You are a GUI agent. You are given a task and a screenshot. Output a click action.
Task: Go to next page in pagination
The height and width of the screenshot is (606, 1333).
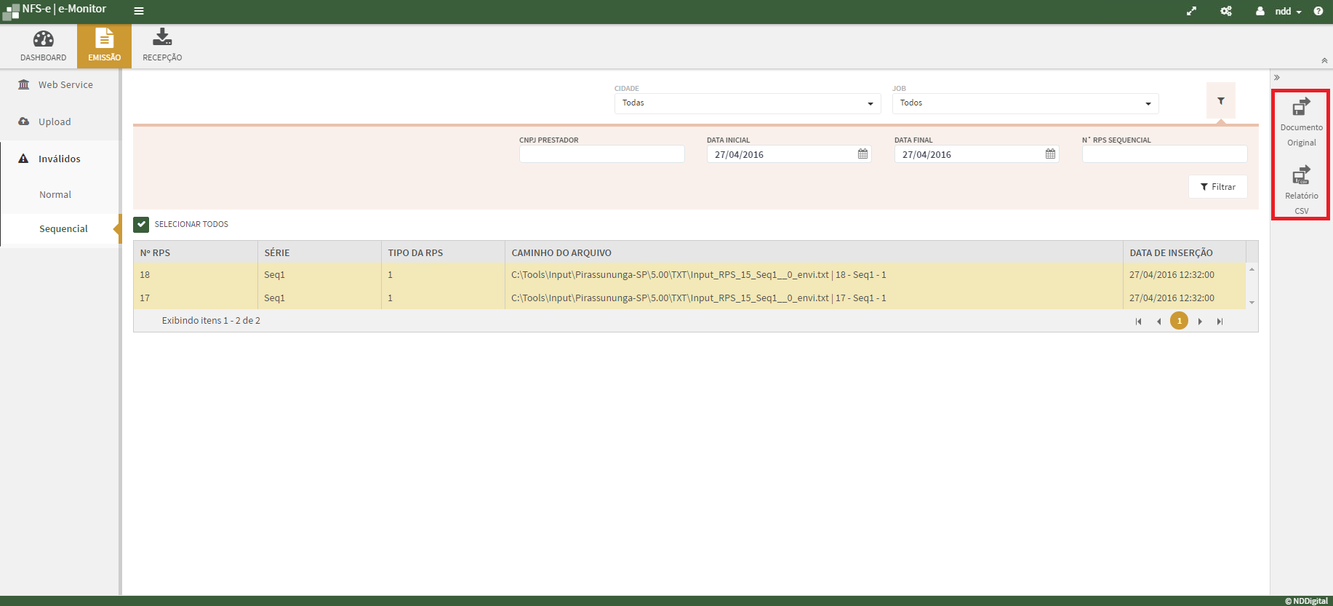click(x=1200, y=322)
